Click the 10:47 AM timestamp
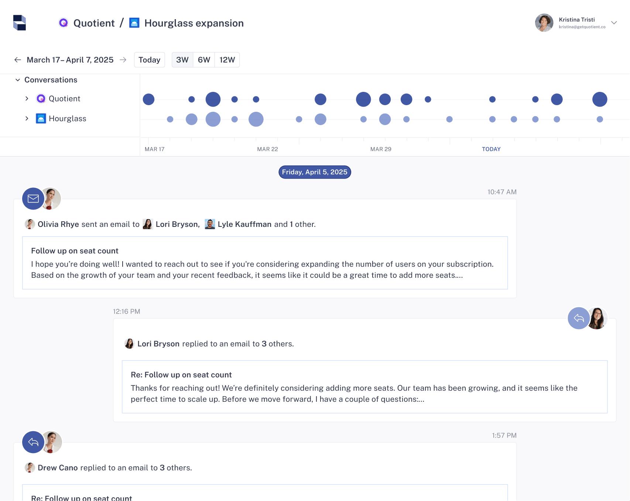This screenshot has width=630, height=501. (x=502, y=192)
